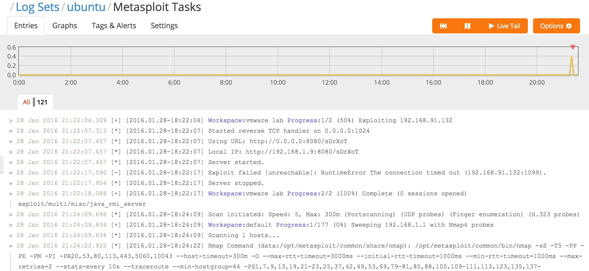Click Workspace link in Sweeping 192.168.1.1 entry
589x271 pixels.
225,225
